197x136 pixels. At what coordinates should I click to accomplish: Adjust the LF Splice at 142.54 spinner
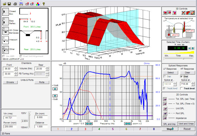[x=175, y=84]
